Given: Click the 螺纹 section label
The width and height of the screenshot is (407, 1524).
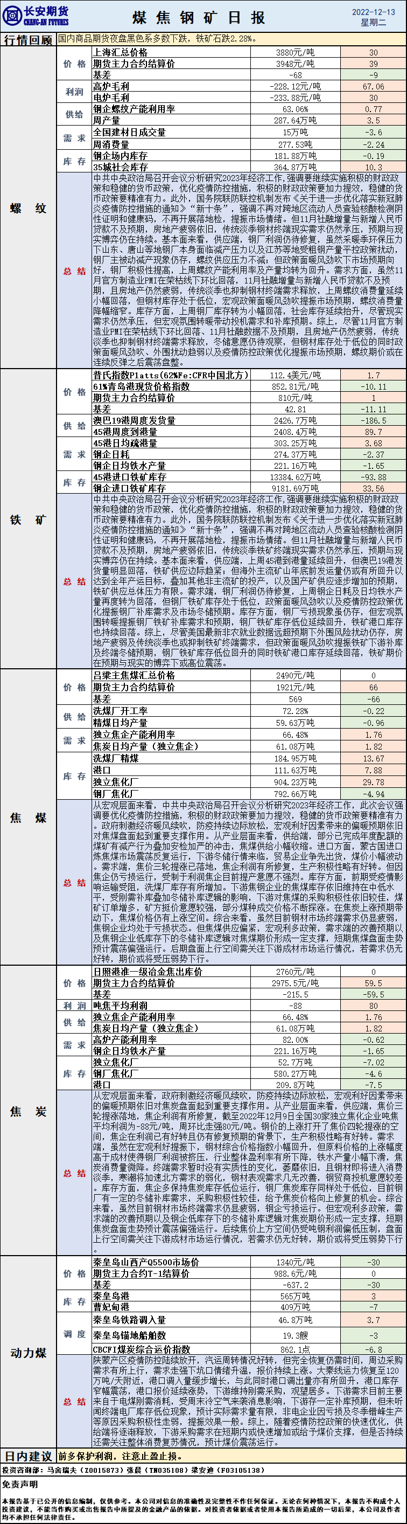Looking at the screenshot, I should (x=29, y=208).
